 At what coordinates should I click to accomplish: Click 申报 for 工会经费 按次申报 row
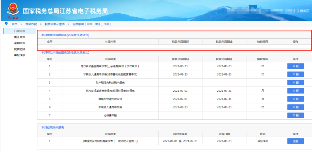pyautogui.click(x=296, y=66)
